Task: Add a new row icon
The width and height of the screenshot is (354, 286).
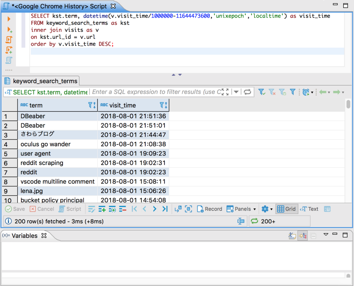Action: [x=102, y=209]
